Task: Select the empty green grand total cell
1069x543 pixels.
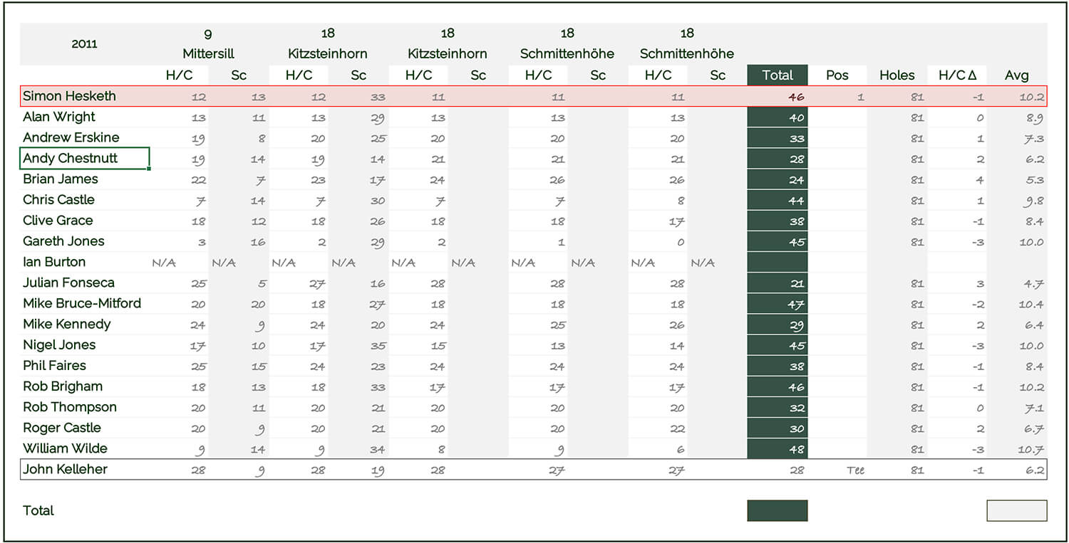Action: point(778,510)
